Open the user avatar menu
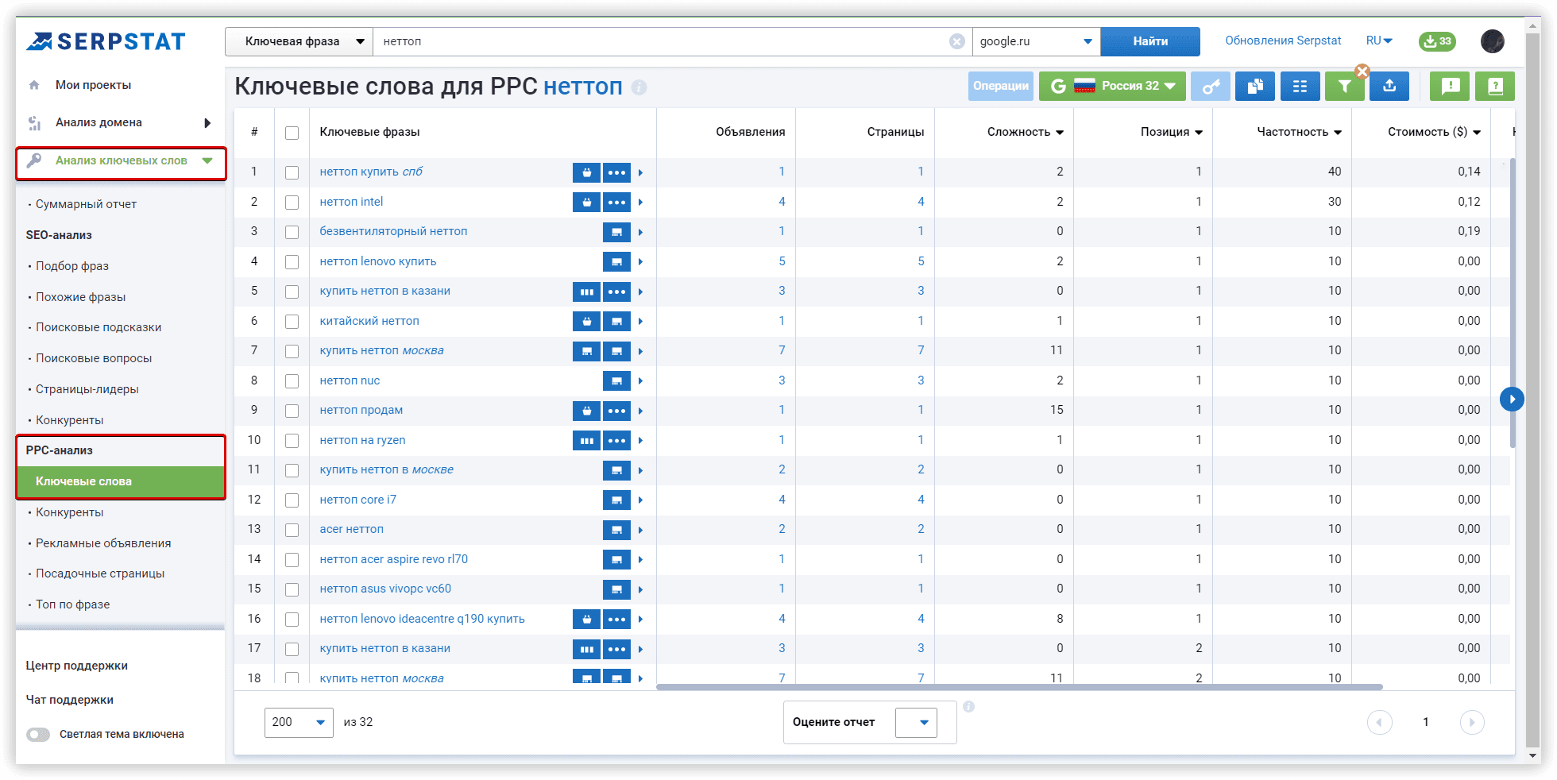Viewport: 1557px width, 780px height. (1493, 41)
